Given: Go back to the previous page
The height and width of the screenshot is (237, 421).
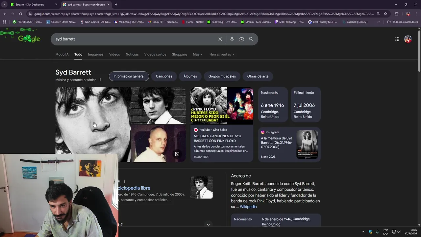Looking at the screenshot, I should click(x=5, y=14).
